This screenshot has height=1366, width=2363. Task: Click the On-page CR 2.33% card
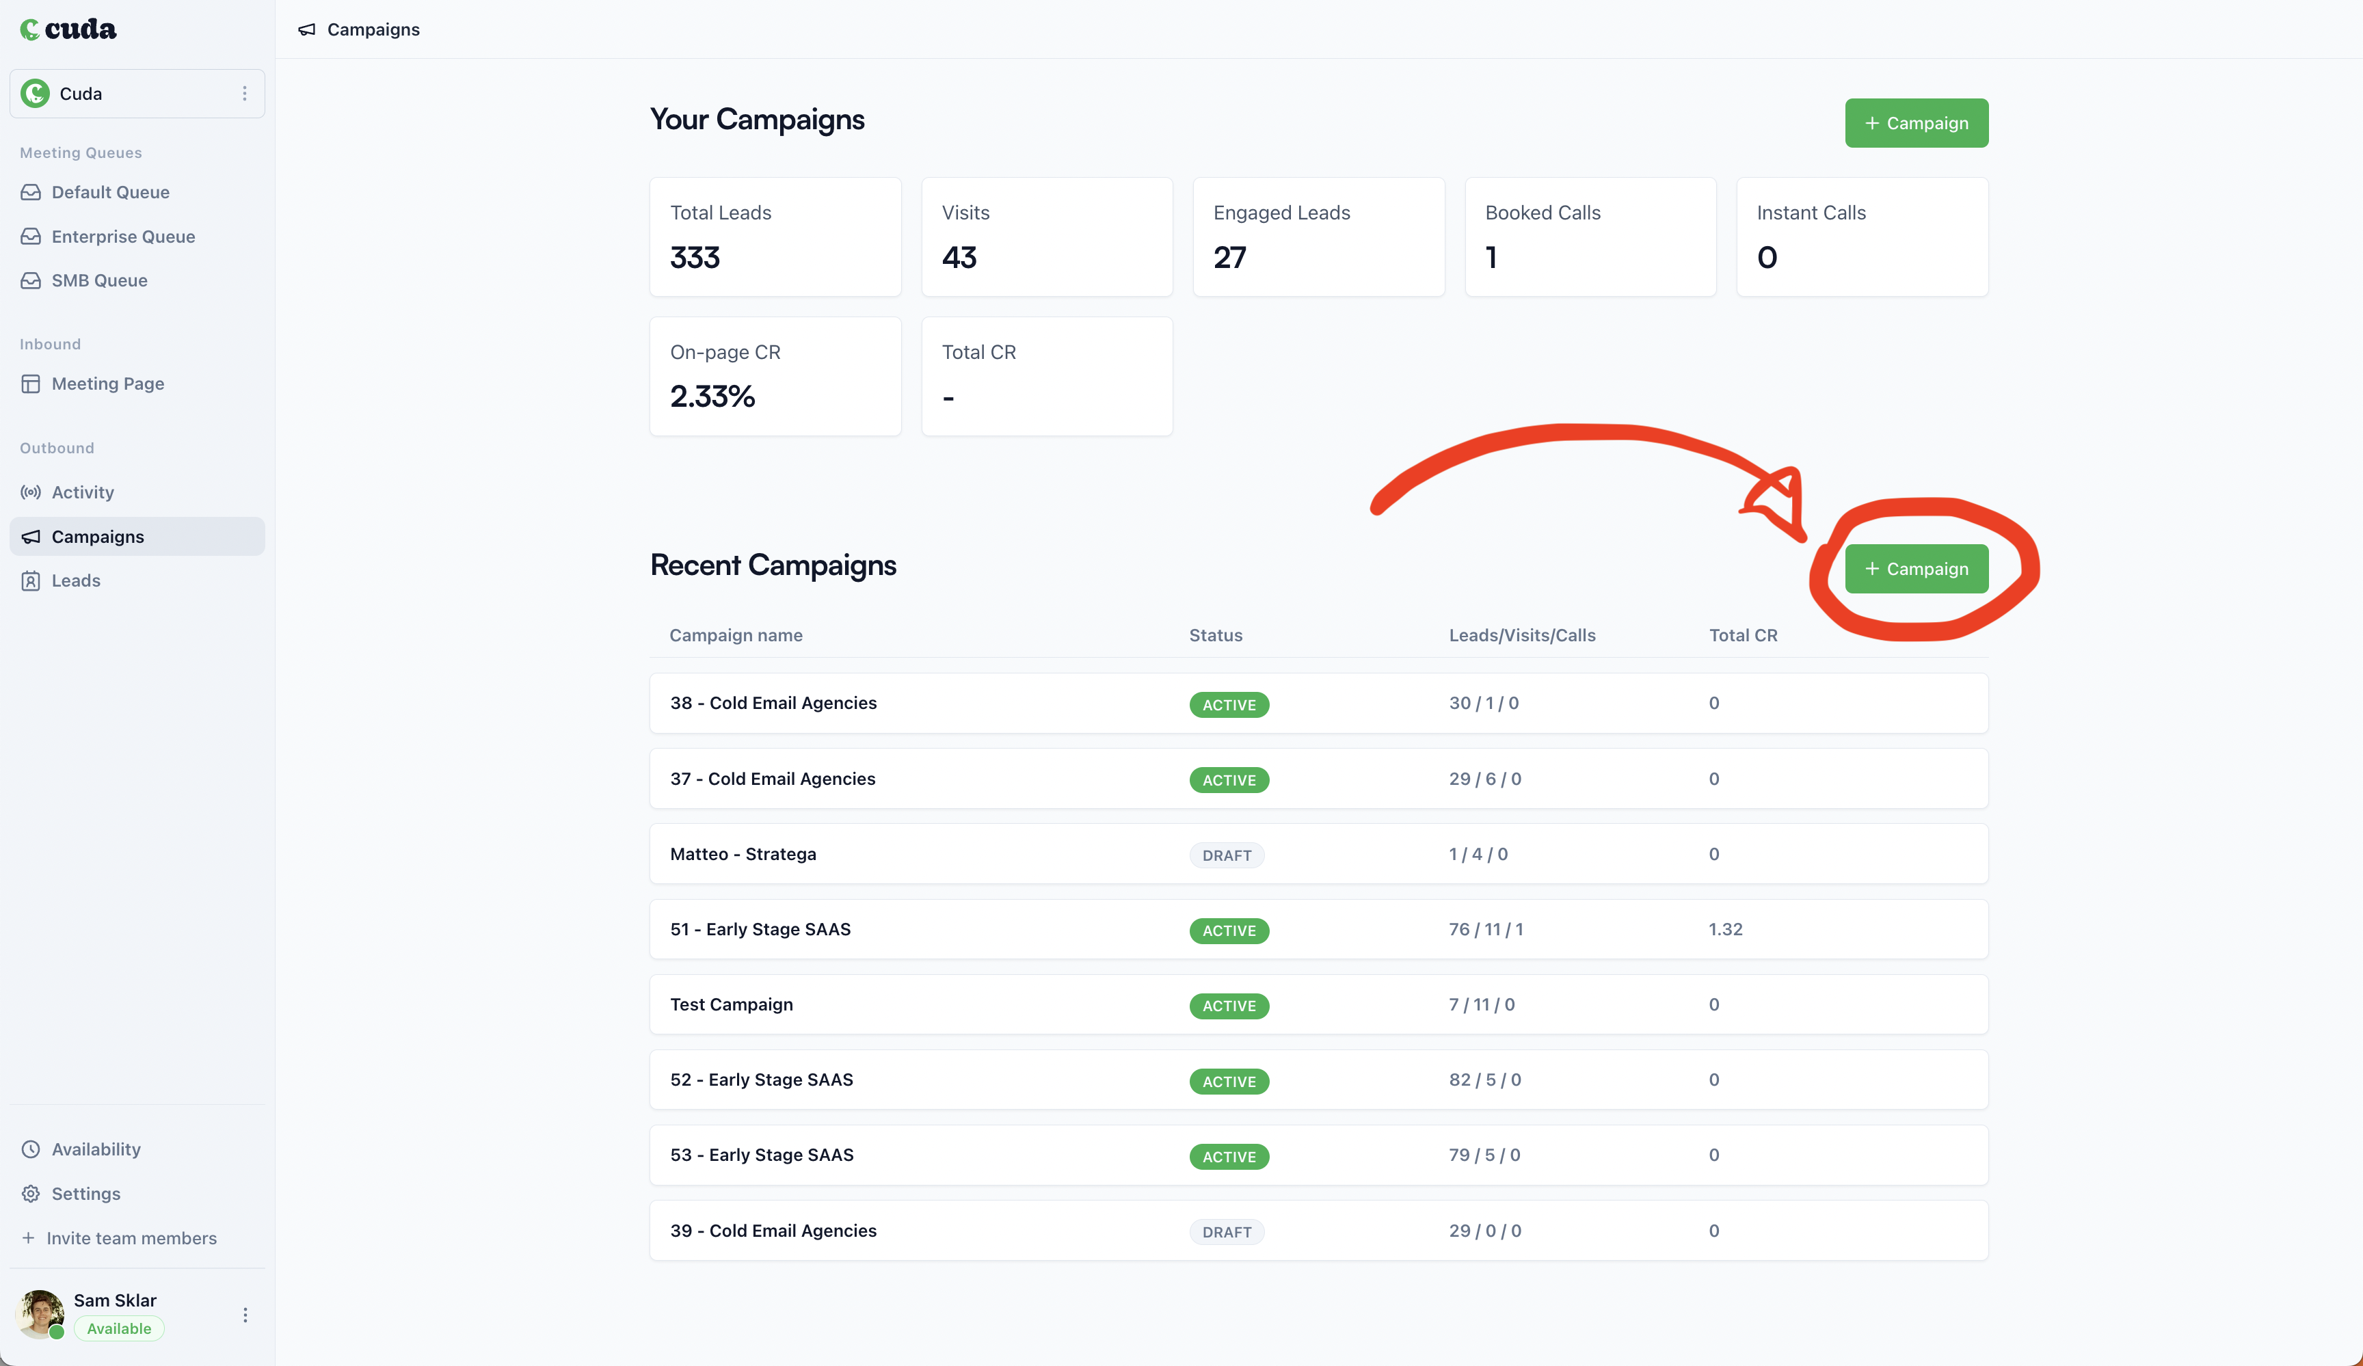[775, 376]
